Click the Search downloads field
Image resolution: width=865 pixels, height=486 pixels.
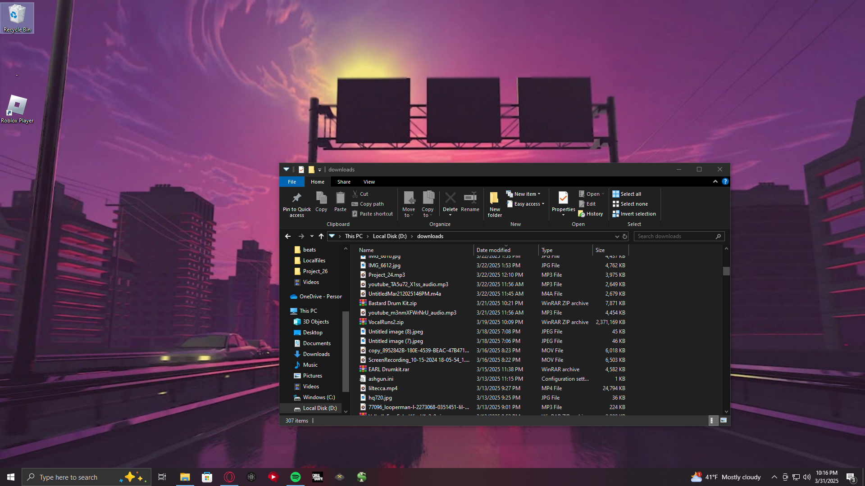click(674, 236)
